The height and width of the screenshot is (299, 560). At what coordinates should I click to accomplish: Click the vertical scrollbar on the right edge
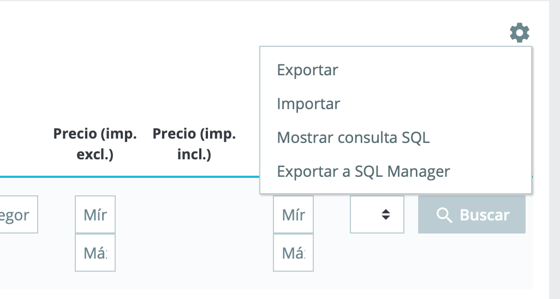click(x=555, y=149)
